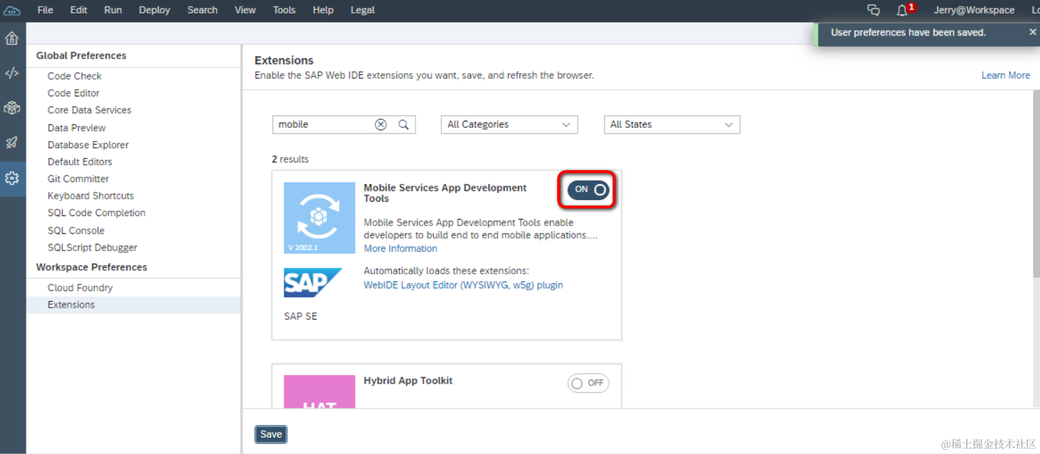Open the Help menu
This screenshot has height=454, width=1040.
click(x=323, y=10)
